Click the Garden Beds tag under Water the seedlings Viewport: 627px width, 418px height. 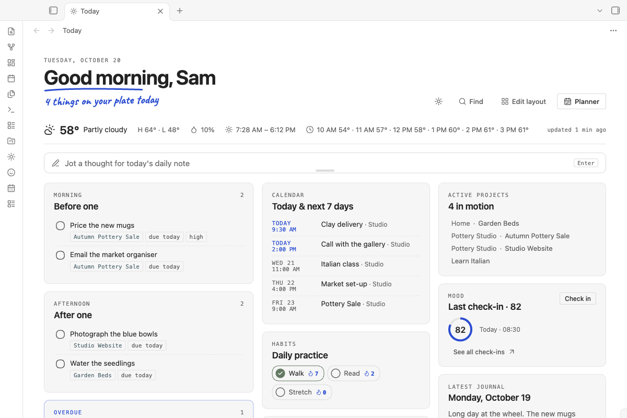[x=92, y=375]
